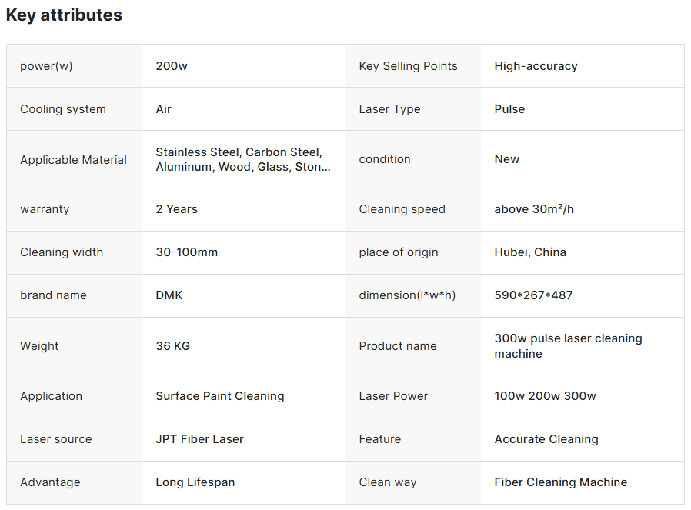Select above 30m²/h cleaning speed
Viewport: 691px width, 510px height.
point(534,209)
